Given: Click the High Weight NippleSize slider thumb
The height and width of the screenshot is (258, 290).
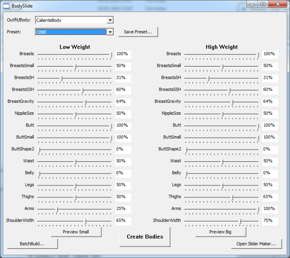Looking at the screenshot, I should point(222,114).
